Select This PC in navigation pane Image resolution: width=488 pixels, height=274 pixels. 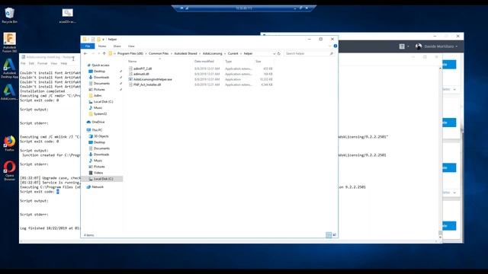point(97,130)
